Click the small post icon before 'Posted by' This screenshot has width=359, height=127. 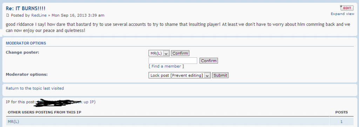(x=8, y=15)
